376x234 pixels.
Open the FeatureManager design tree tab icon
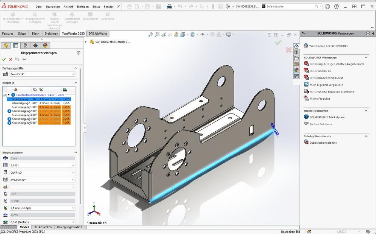6,46
